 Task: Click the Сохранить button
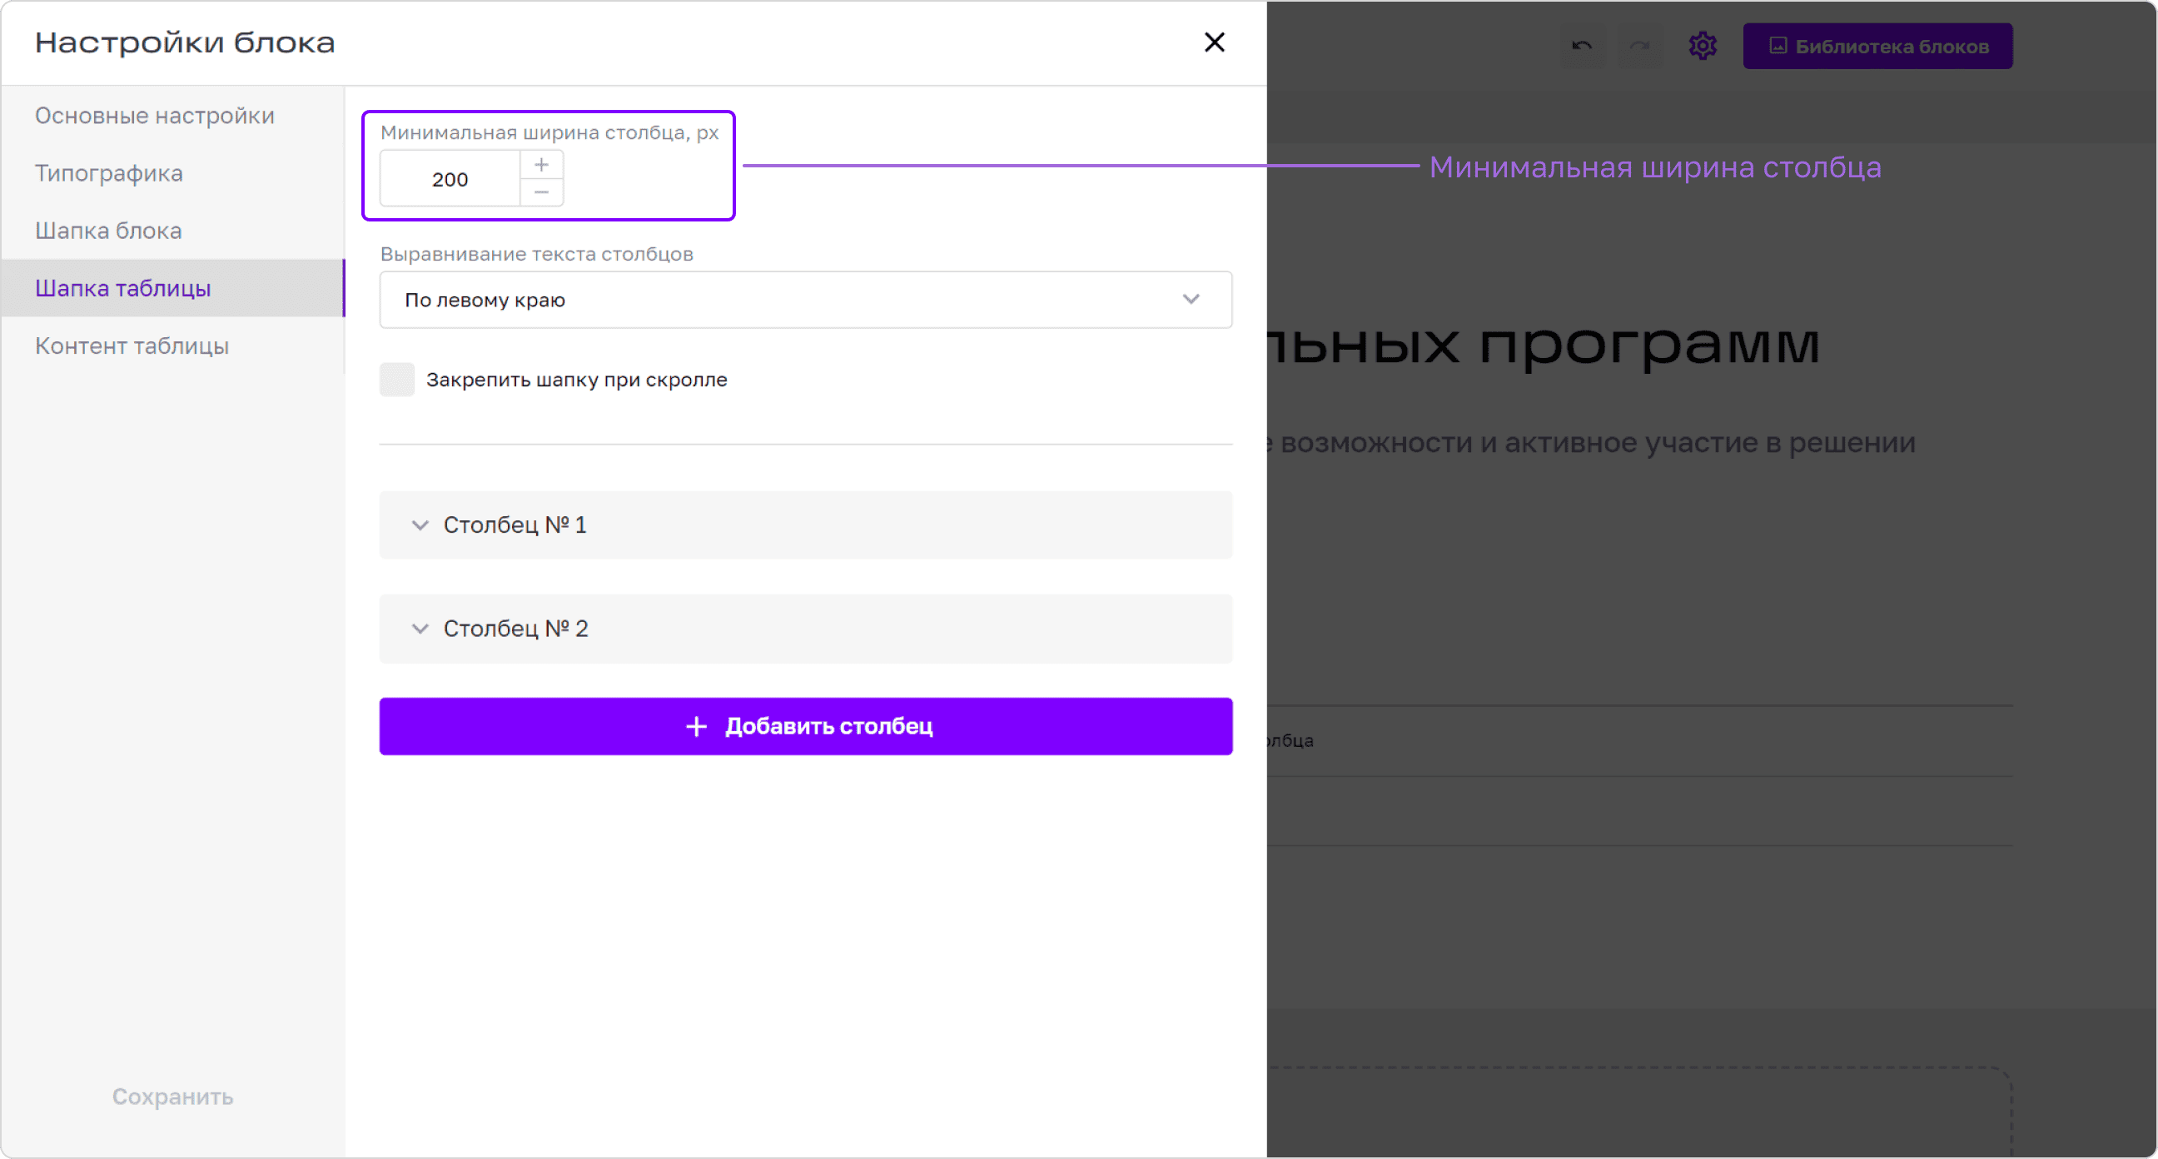pyautogui.click(x=172, y=1097)
